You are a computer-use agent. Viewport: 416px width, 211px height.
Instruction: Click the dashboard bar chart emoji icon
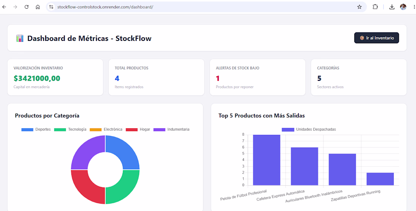click(x=20, y=38)
